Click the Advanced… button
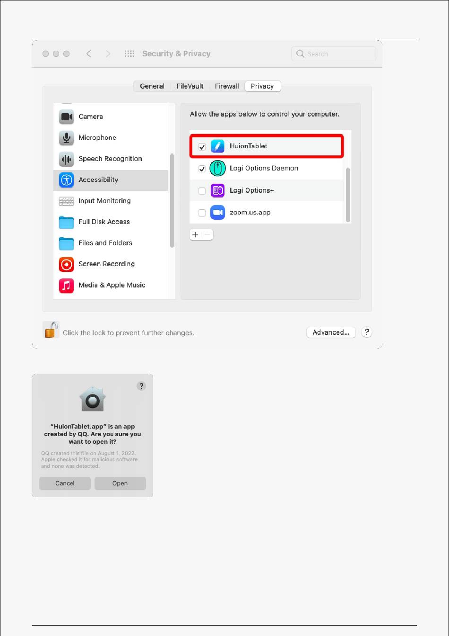Image resolution: width=449 pixels, height=636 pixels. 331,332
